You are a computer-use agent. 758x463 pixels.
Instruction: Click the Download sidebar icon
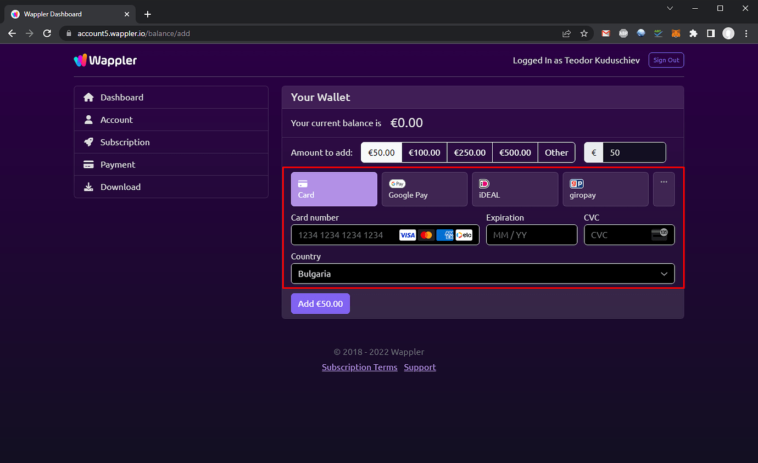coord(88,187)
